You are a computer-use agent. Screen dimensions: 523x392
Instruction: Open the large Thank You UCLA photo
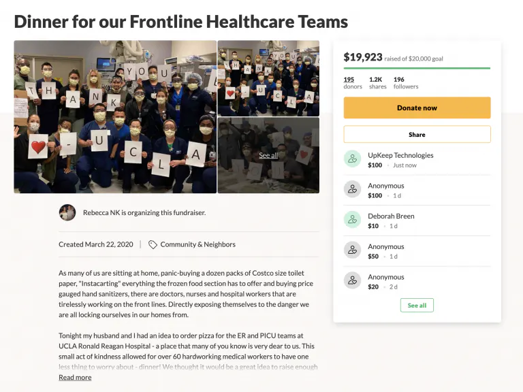click(x=114, y=116)
